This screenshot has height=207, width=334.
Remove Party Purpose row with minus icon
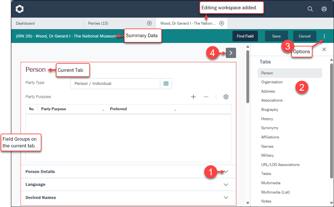pyautogui.click(x=206, y=97)
